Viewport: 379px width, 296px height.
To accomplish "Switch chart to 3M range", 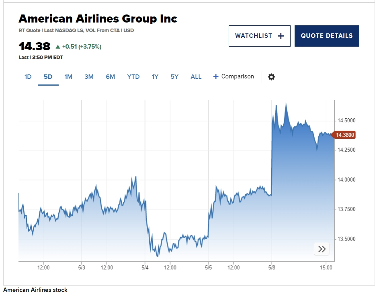I will (89, 77).
